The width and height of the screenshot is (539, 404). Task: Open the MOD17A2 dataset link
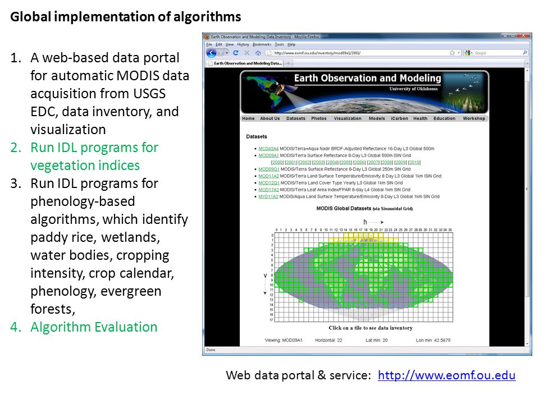tap(268, 190)
